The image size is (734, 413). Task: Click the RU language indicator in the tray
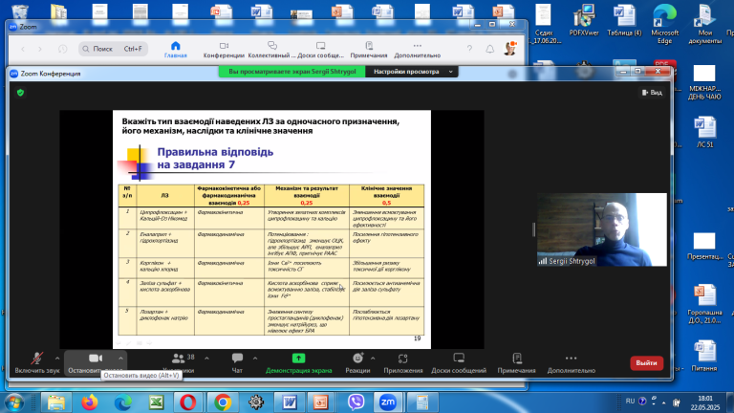[x=630, y=401]
